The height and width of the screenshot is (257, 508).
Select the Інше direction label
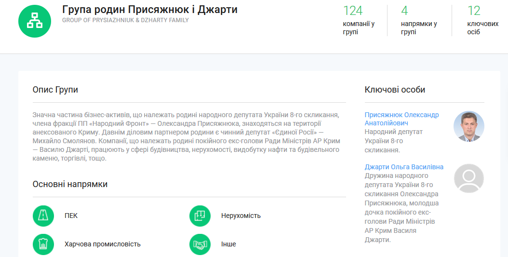(228, 244)
